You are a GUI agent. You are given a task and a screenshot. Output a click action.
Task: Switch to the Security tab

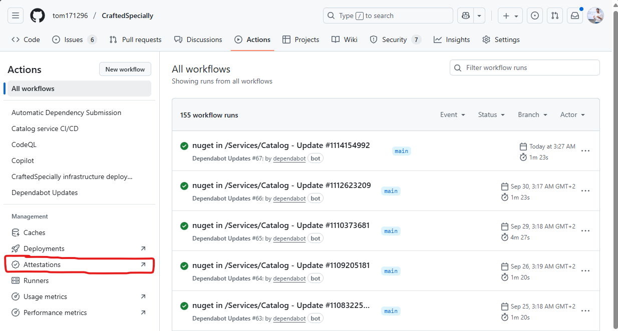395,39
